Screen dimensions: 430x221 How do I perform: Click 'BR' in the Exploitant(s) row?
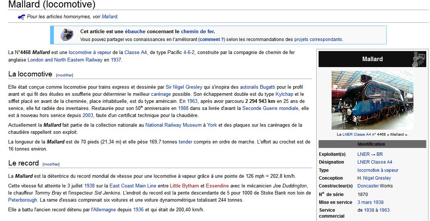click(380, 154)
